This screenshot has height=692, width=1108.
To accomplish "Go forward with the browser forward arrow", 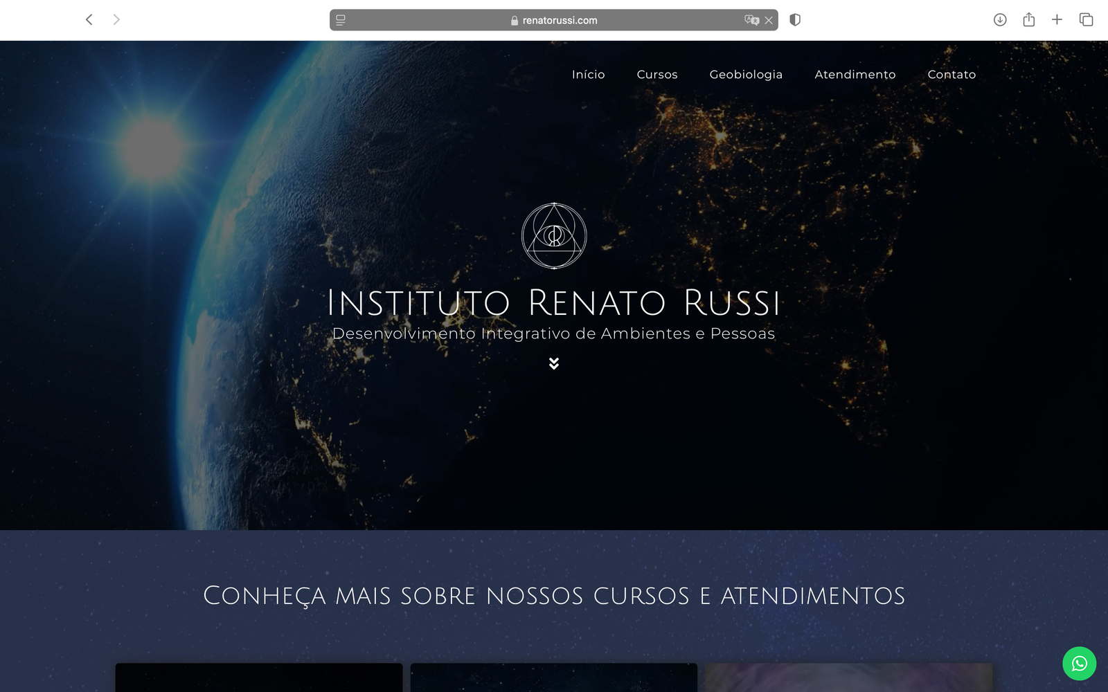I will 116,20.
